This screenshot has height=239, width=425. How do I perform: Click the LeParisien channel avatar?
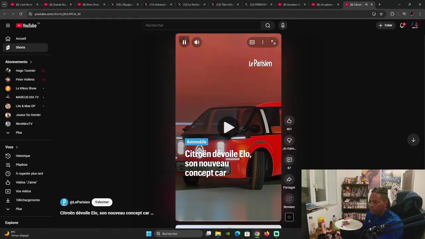click(64, 202)
